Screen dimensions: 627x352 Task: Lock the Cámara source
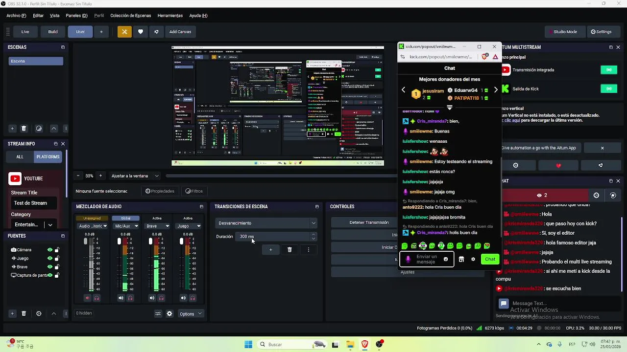pos(57,250)
